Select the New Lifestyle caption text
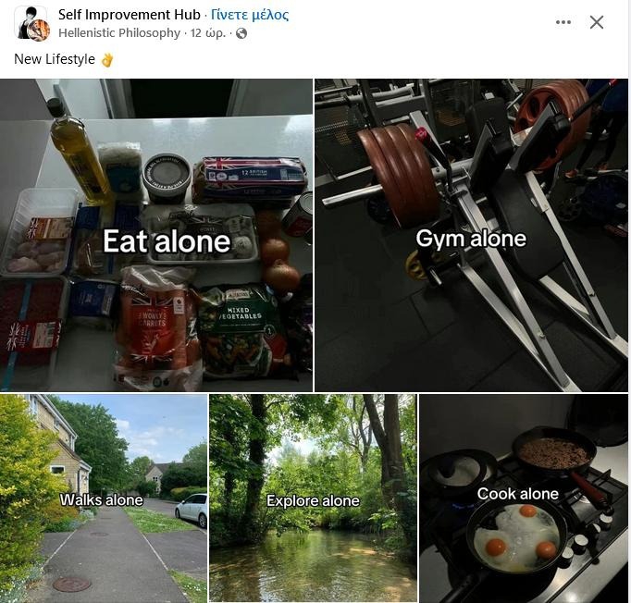The height and width of the screenshot is (603, 631). (55, 59)
